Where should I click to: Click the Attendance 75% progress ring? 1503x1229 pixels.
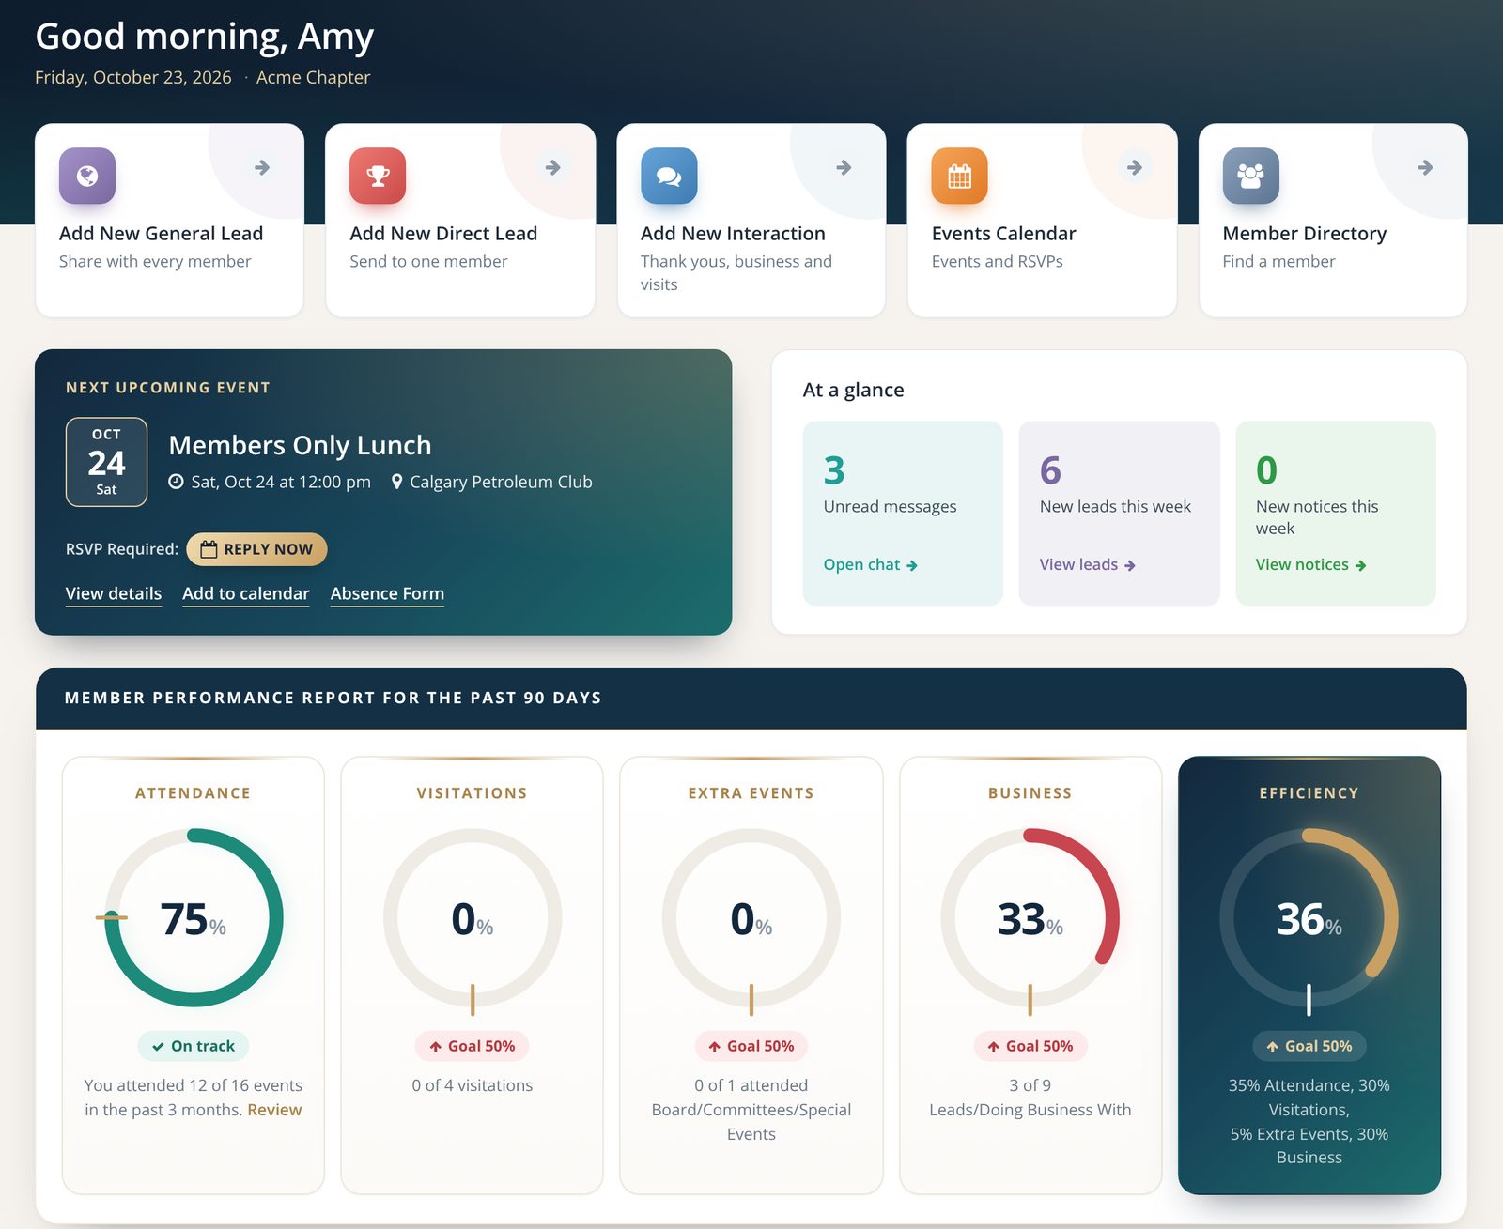[194, 917]
